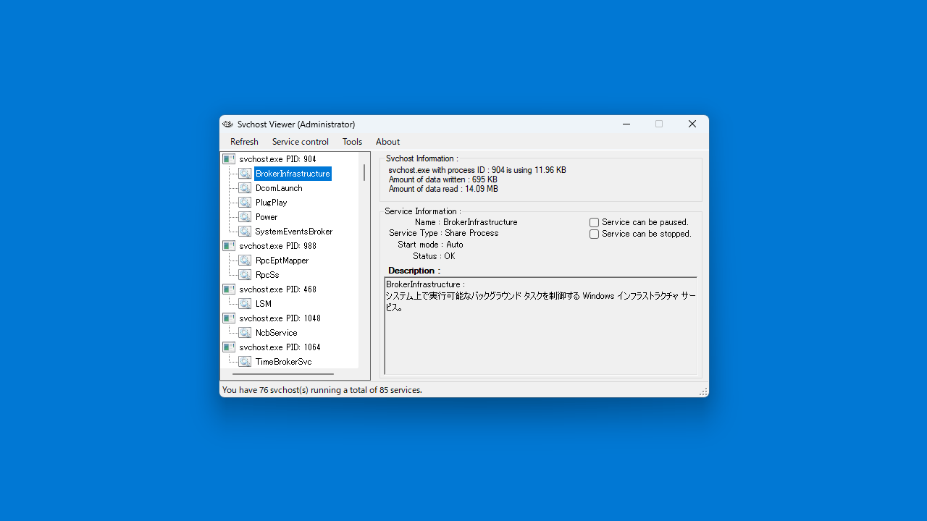Select the BrokerInfrastructure service
Screen dimensions: 927x521
pos(293,174)
